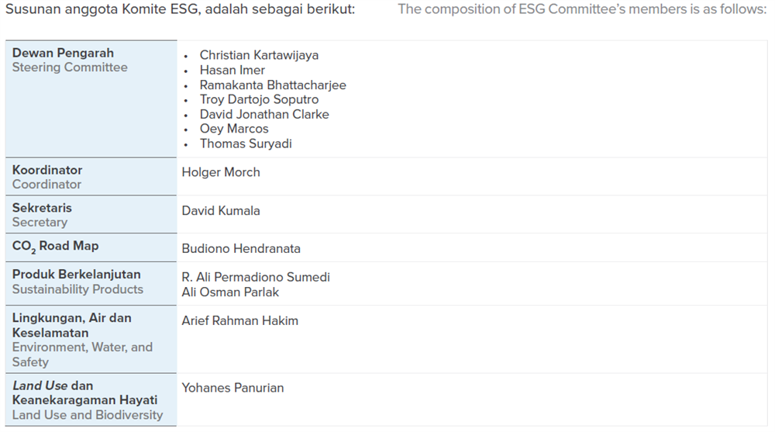Click the CO2 Road Map label

[x=55, y=247]
